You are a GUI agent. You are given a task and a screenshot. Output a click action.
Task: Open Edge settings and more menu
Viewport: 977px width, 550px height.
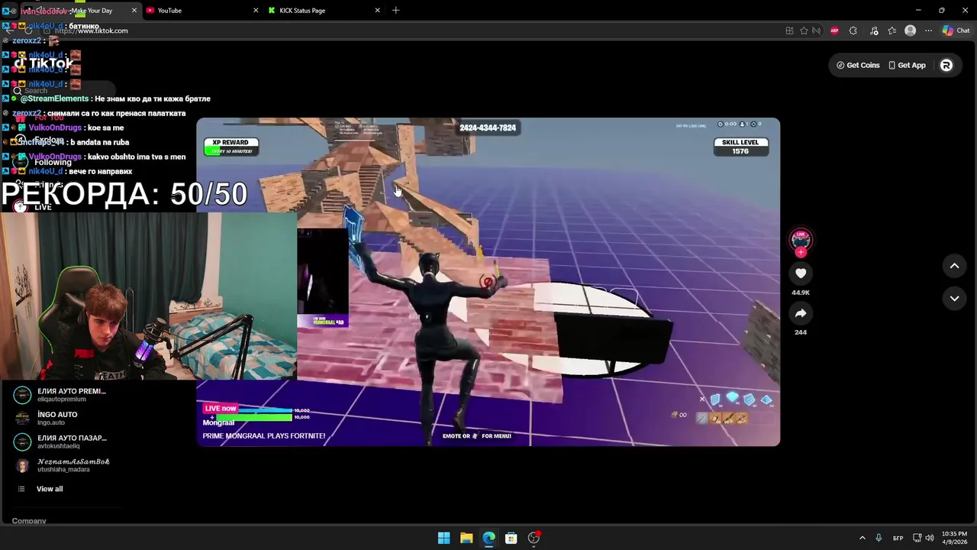pos(928,31)
